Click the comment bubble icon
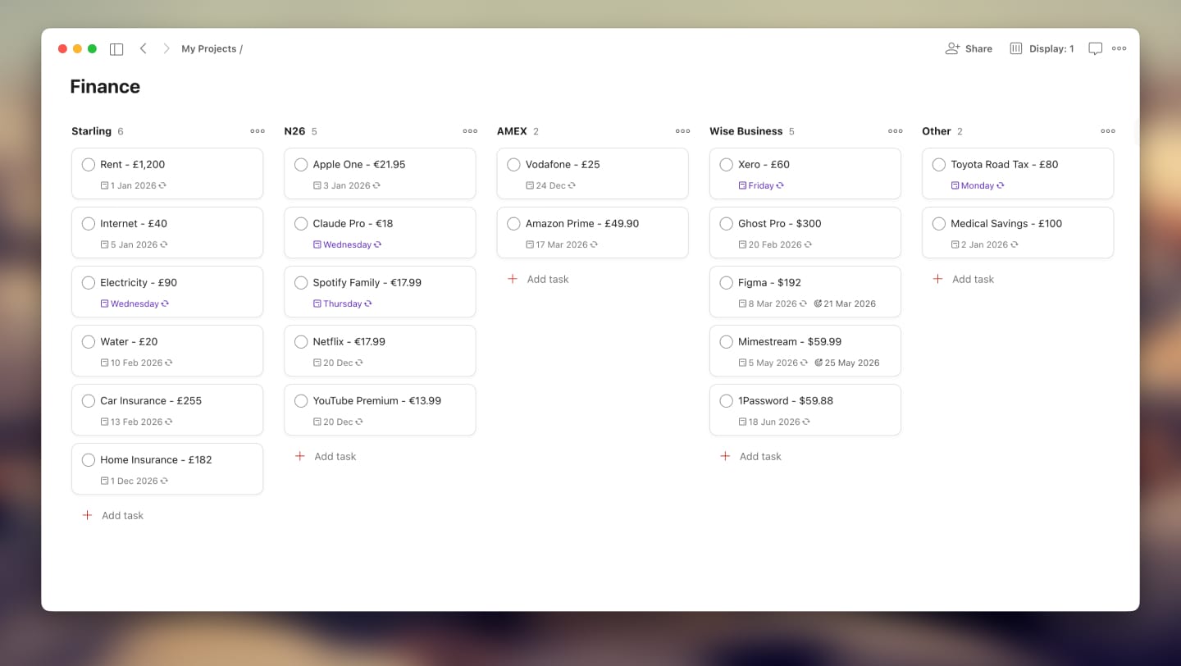The image size is (1181, 666). point(1095,48)
